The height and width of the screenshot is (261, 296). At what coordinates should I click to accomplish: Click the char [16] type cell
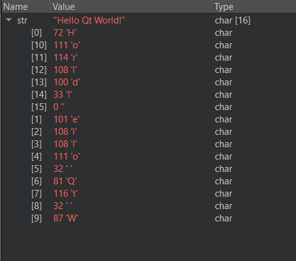click(x=233, y=20)
